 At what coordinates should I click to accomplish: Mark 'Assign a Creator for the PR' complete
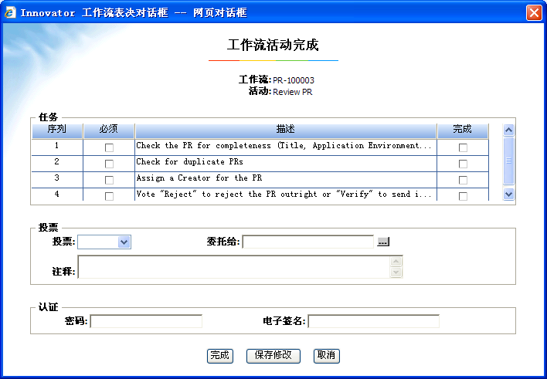point(463,181)
